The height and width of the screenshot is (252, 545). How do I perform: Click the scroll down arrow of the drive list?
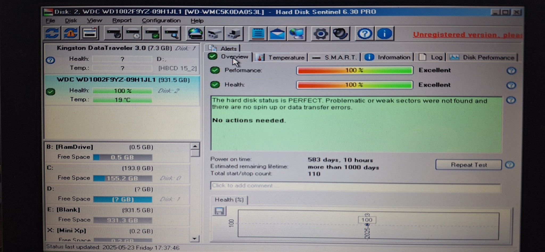coord(195,239)
